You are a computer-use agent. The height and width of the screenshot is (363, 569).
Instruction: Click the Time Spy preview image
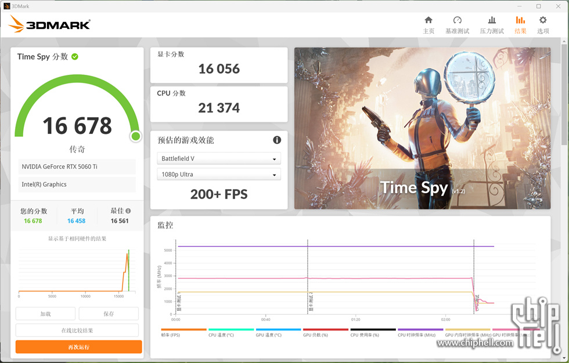click(423, 128)
